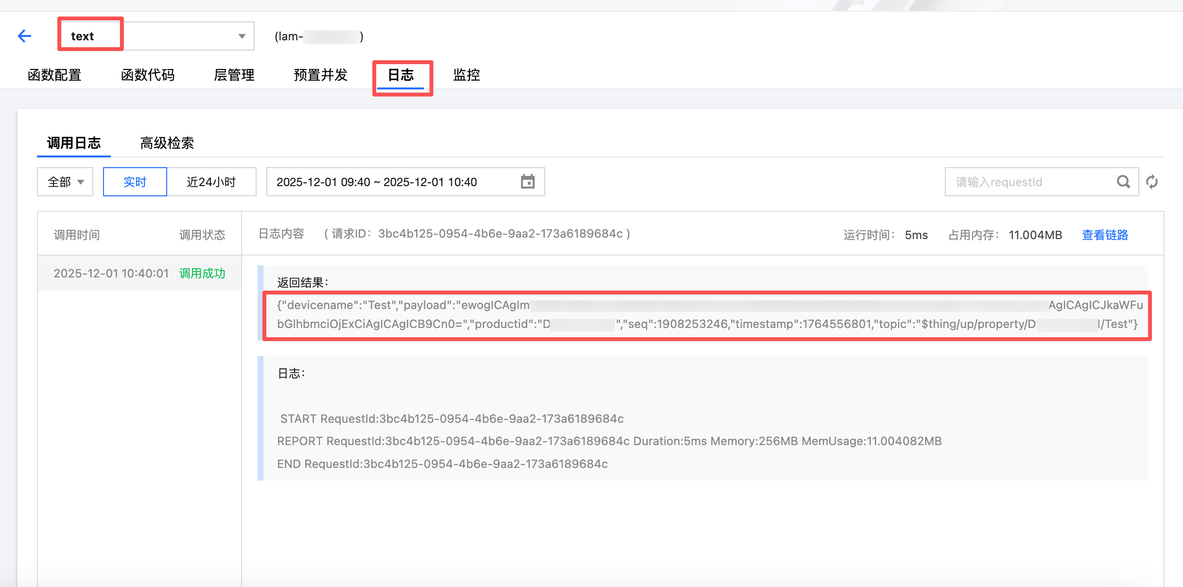
Task: Click the refresh logs icon
Action: pos(1152,182)
